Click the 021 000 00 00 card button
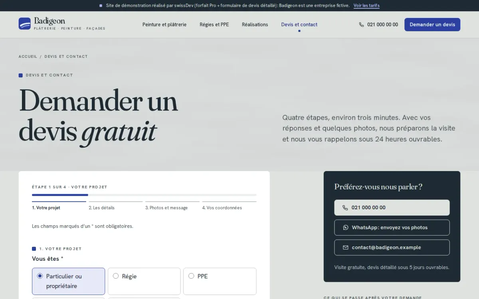Screen dimensions: 479x299 [x=392, y=208]
